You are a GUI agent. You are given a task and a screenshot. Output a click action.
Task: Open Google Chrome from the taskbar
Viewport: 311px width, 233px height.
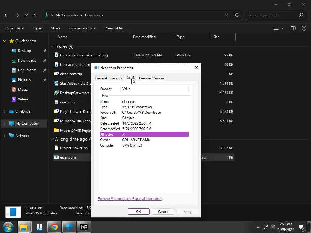(x=54, y=227)
